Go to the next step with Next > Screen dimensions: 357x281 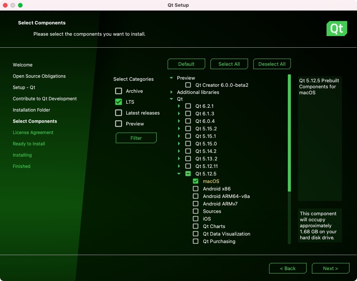coord(330,268)
